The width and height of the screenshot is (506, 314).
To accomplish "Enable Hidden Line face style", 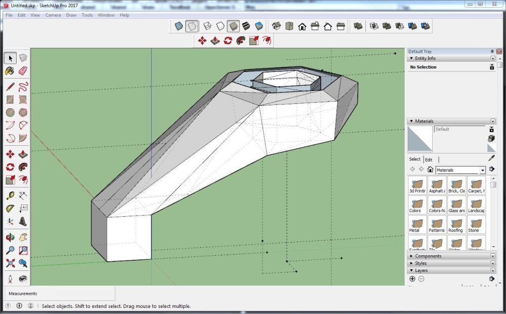I will [x=220, y=26].
